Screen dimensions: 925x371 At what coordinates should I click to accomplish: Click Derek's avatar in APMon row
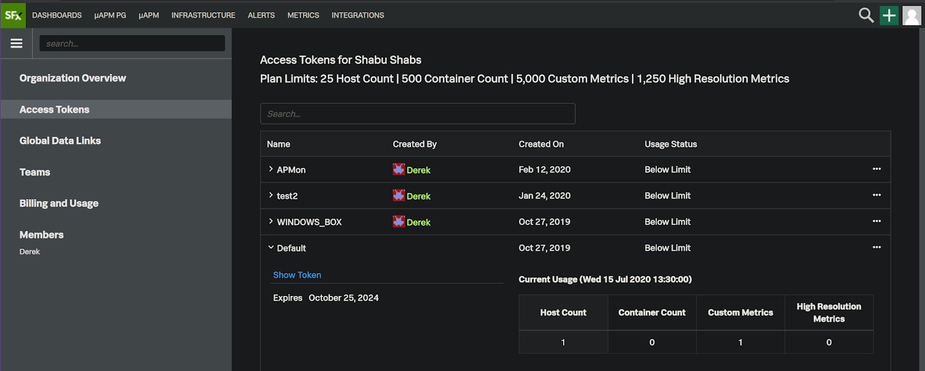coord(399,169)
